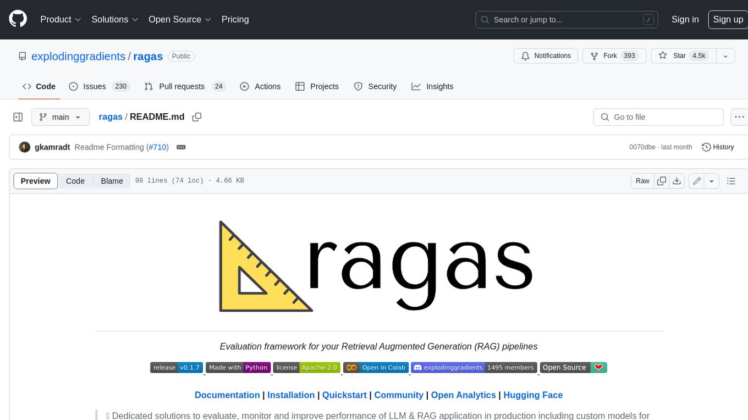This screenshot has height=420, width=748.
Task: Focus the Search or jump to field
Action: 567,19
